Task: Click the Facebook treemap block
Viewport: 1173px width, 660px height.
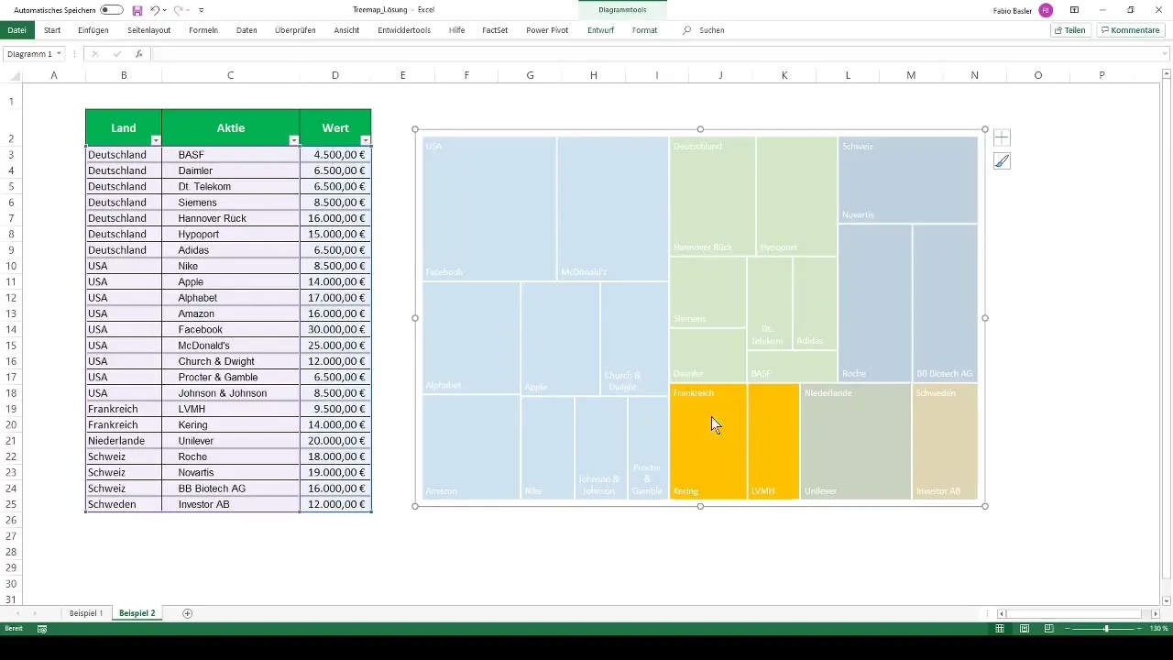Action: (489, 208)
